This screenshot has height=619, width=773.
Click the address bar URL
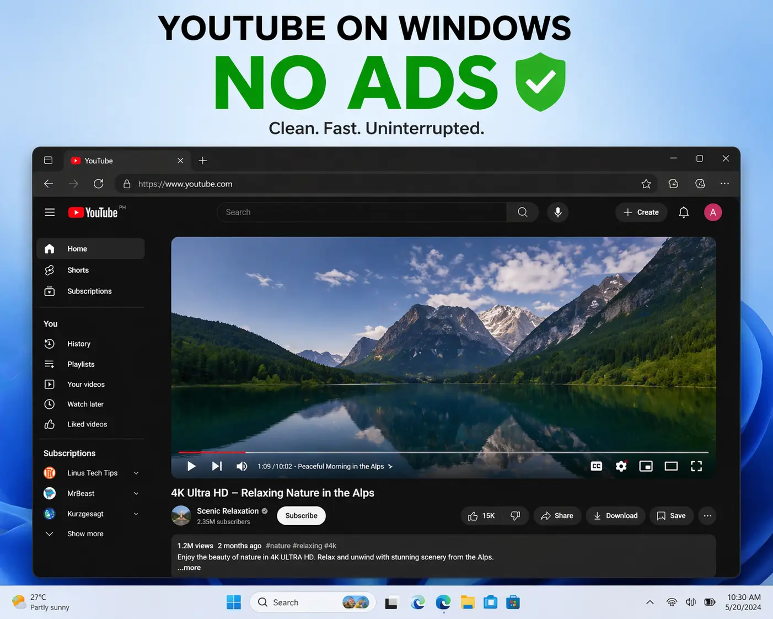pos(185,184)
